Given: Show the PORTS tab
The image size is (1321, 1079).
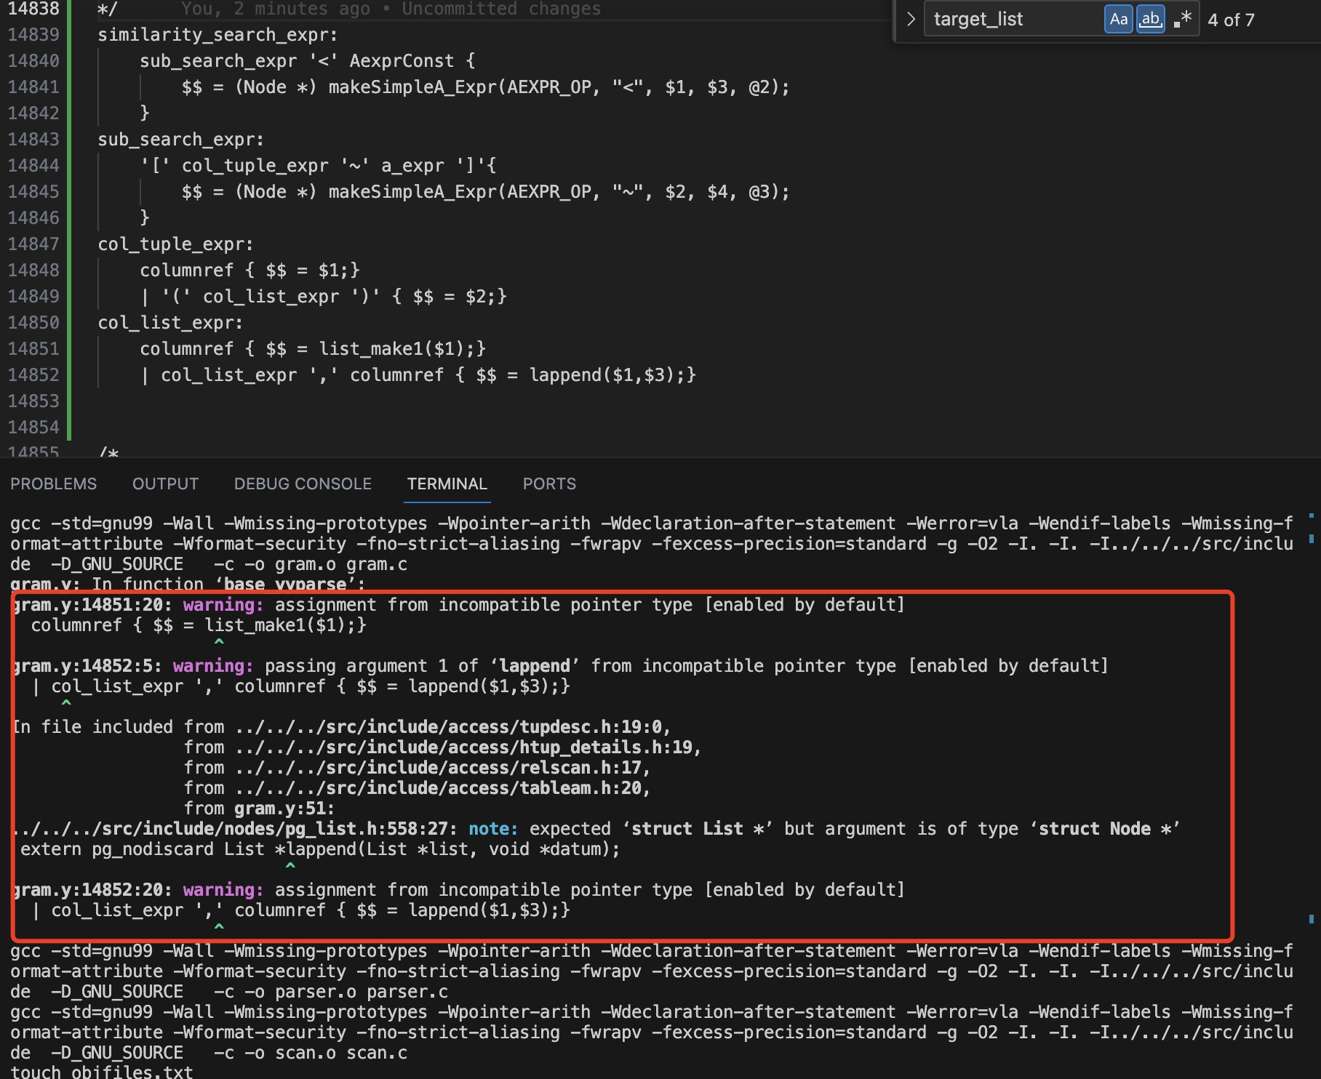Looking at the screenshot, I should click(x=549, y=484).
